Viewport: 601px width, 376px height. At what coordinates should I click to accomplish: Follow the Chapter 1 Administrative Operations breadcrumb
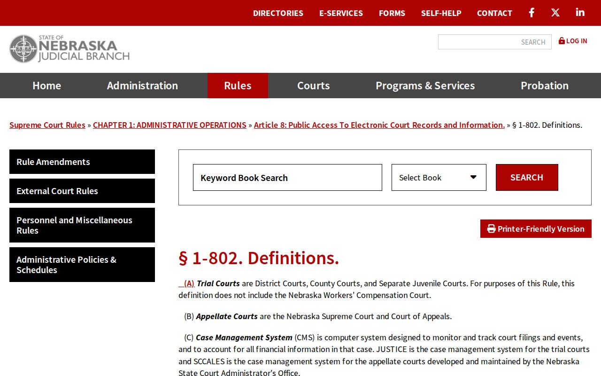click(170, 125)
